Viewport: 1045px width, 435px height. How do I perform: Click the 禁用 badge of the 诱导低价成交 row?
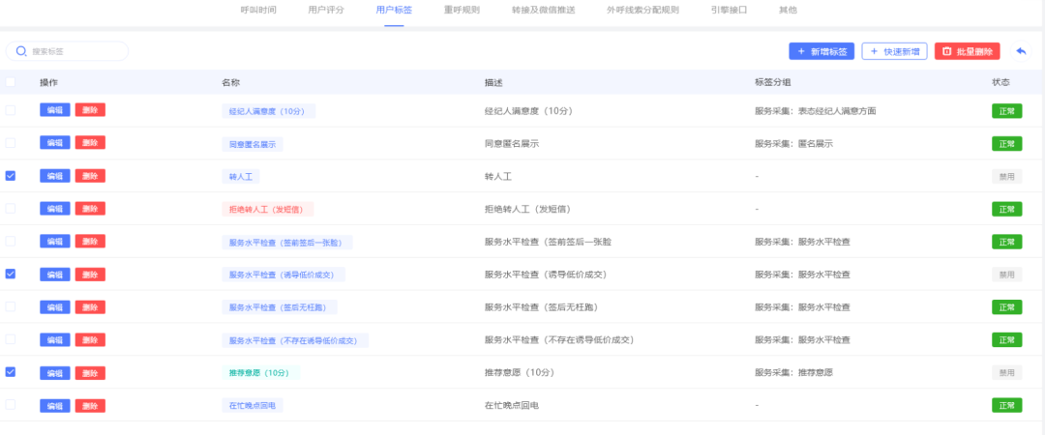[1007, 275]
